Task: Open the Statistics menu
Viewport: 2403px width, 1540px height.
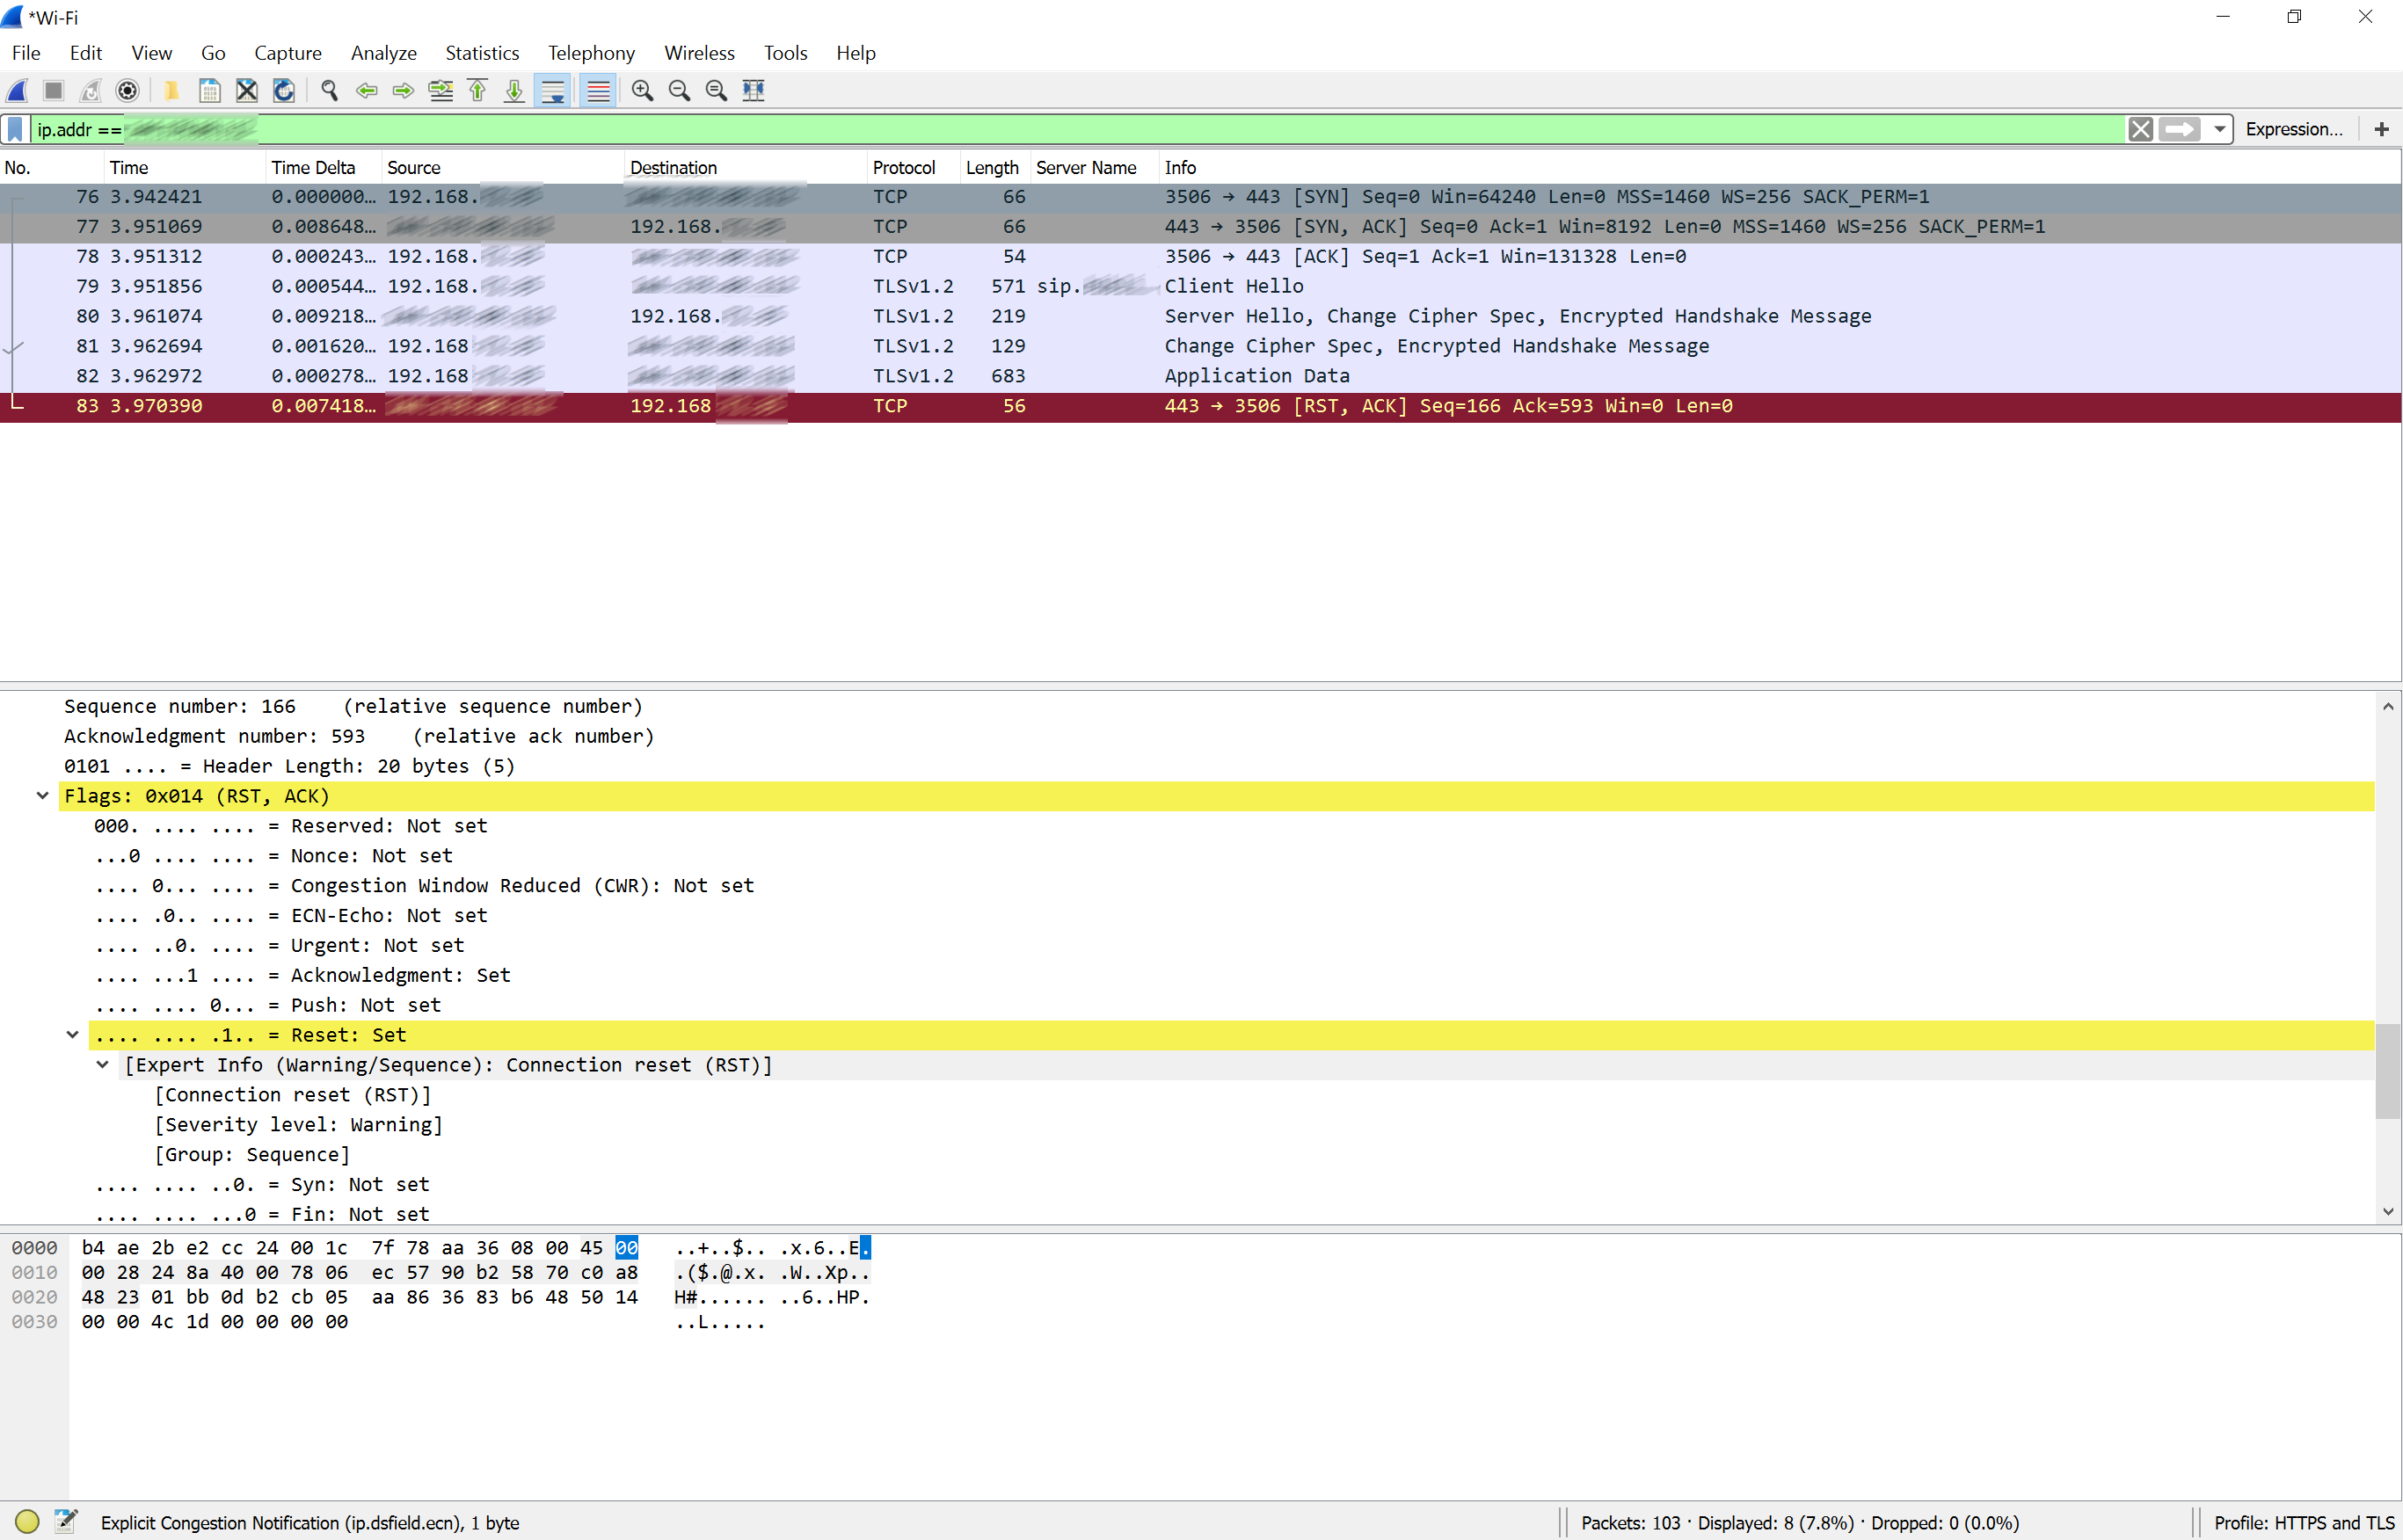Action: point(482,53)
